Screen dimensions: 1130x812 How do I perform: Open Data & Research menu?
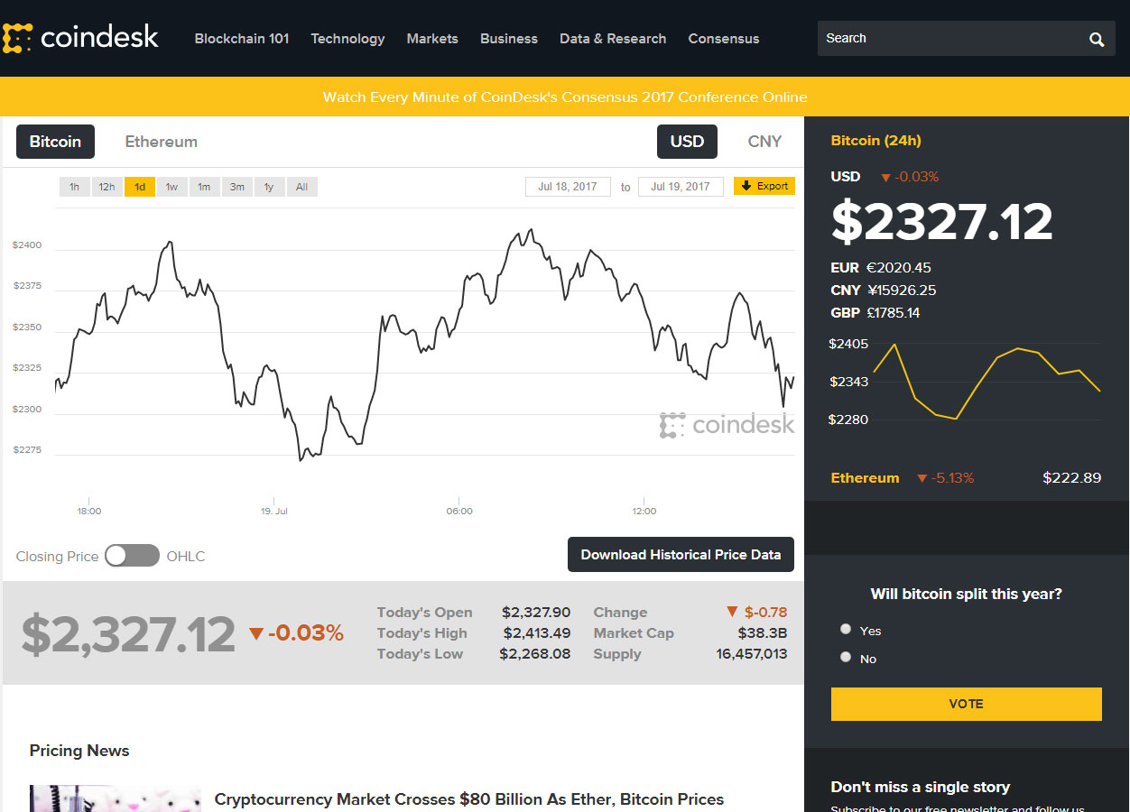pyautogui.click(x=613, y=39)
